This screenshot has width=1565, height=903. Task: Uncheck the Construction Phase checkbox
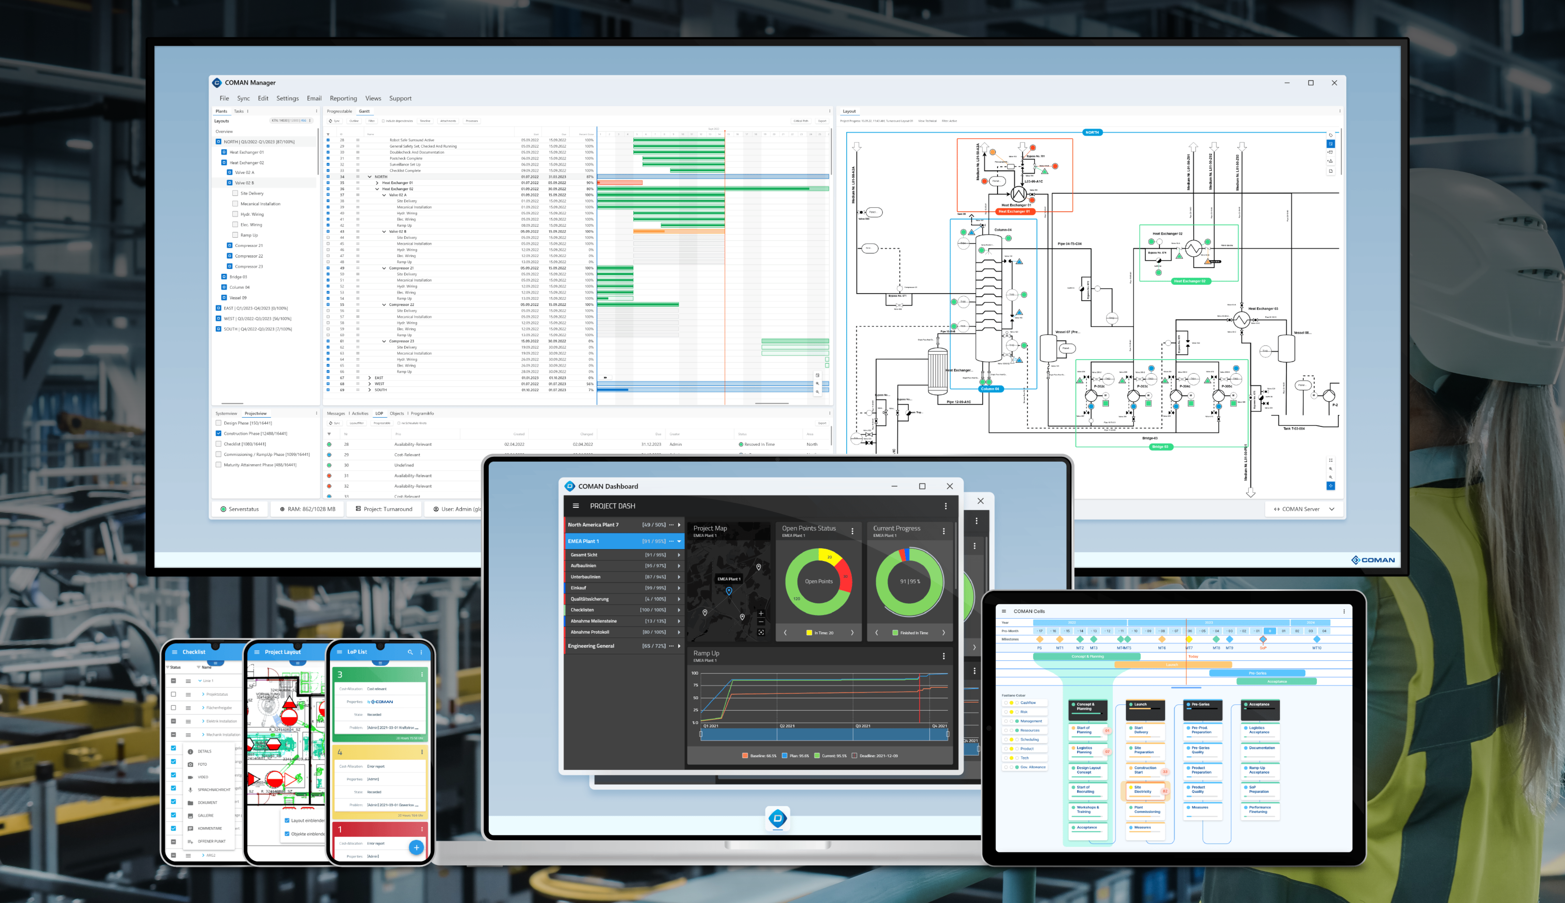218,434
